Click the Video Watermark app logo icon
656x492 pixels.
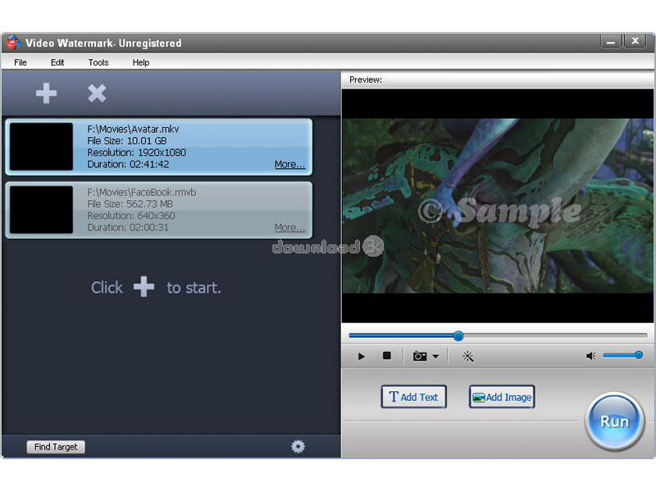coord(13,43)
